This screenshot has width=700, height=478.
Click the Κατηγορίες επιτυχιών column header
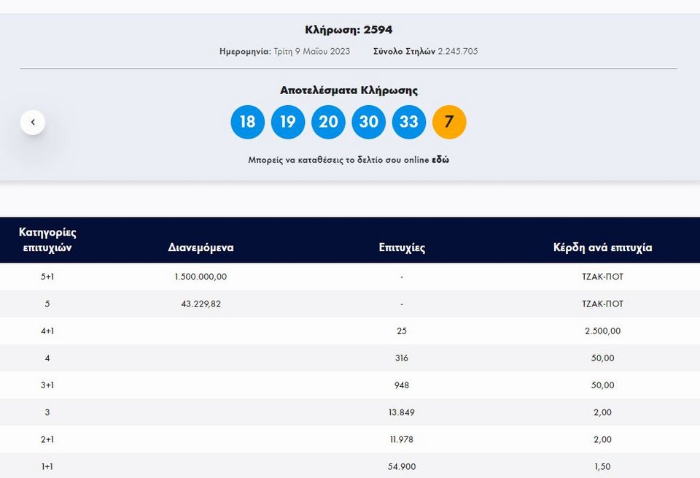point(47,240)
